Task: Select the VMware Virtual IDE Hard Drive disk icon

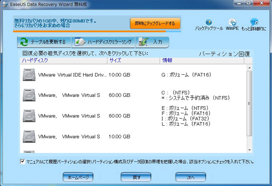Action: pos(29,75)
